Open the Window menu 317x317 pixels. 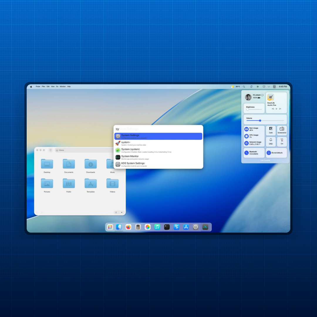coord(63,87)
